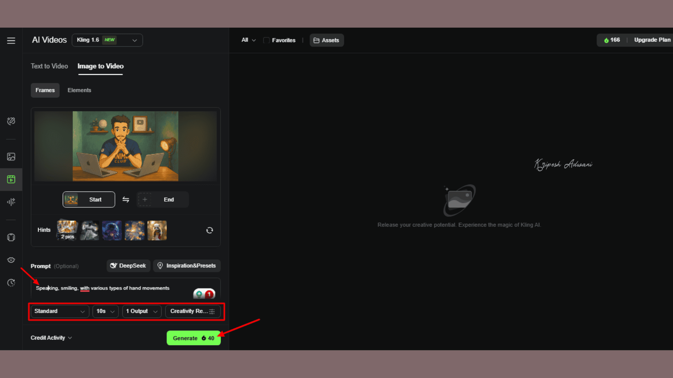Click the sound generation sidebar icon
673x378 pixels.
(11, 202)
